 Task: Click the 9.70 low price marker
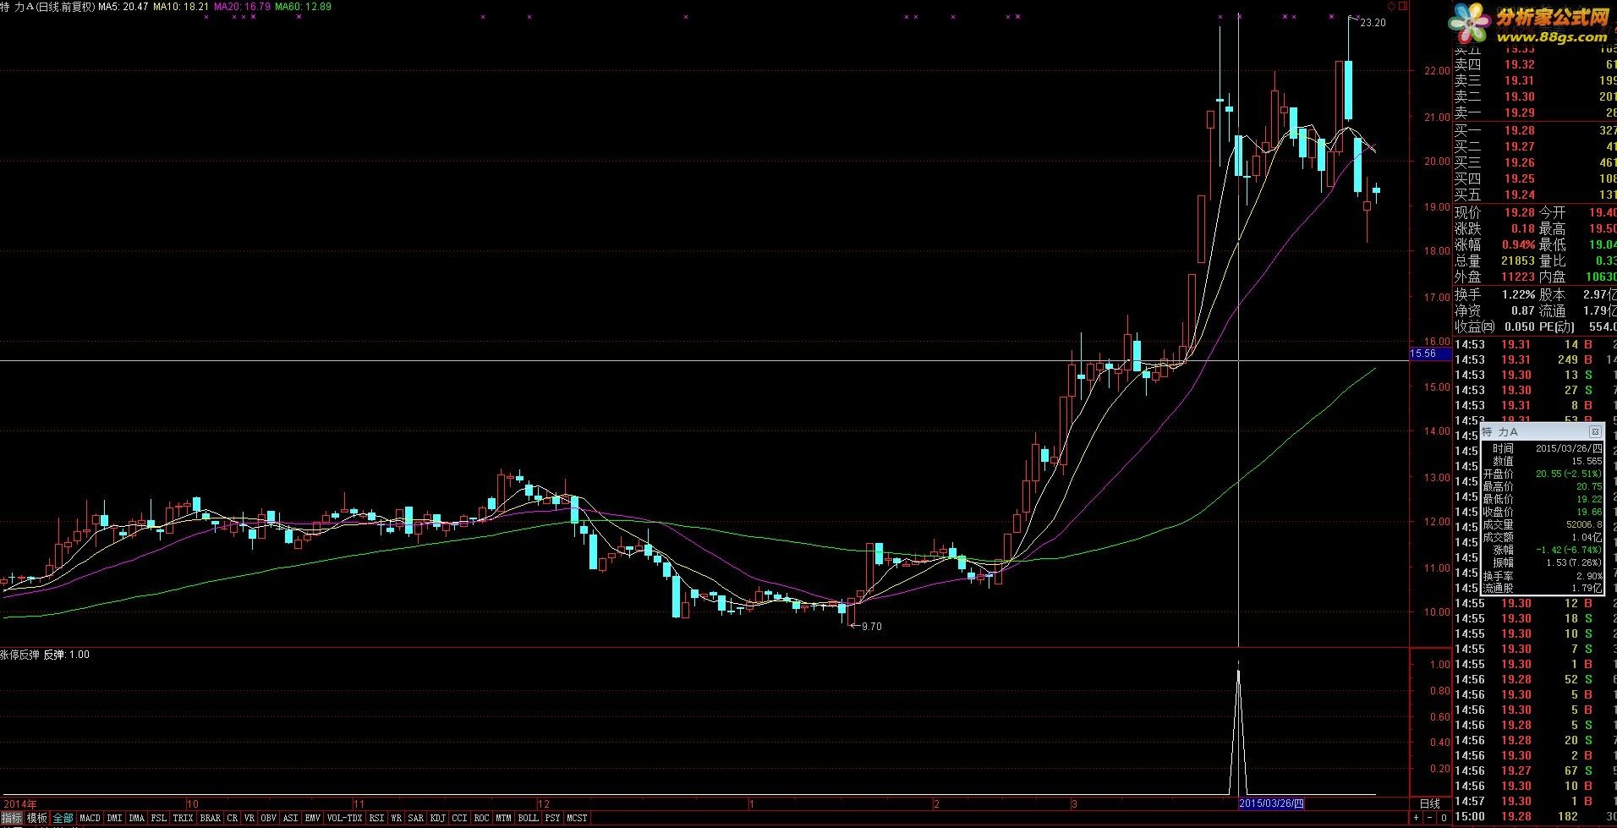871,626
